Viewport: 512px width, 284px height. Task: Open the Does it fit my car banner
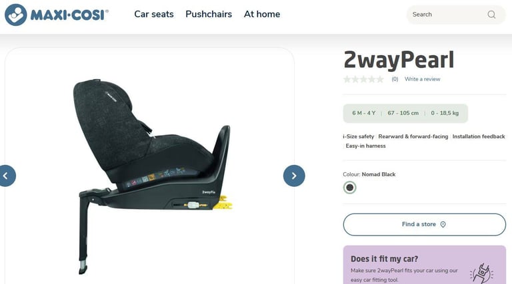coord(424,265)
